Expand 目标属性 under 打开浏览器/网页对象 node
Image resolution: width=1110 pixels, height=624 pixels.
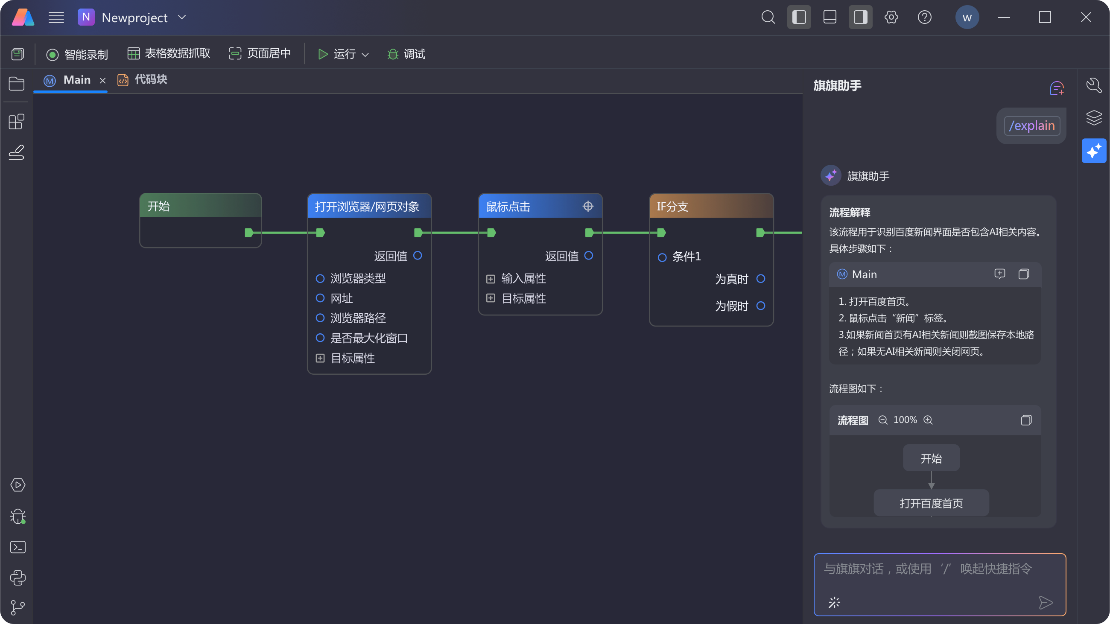tap(320, 358)
